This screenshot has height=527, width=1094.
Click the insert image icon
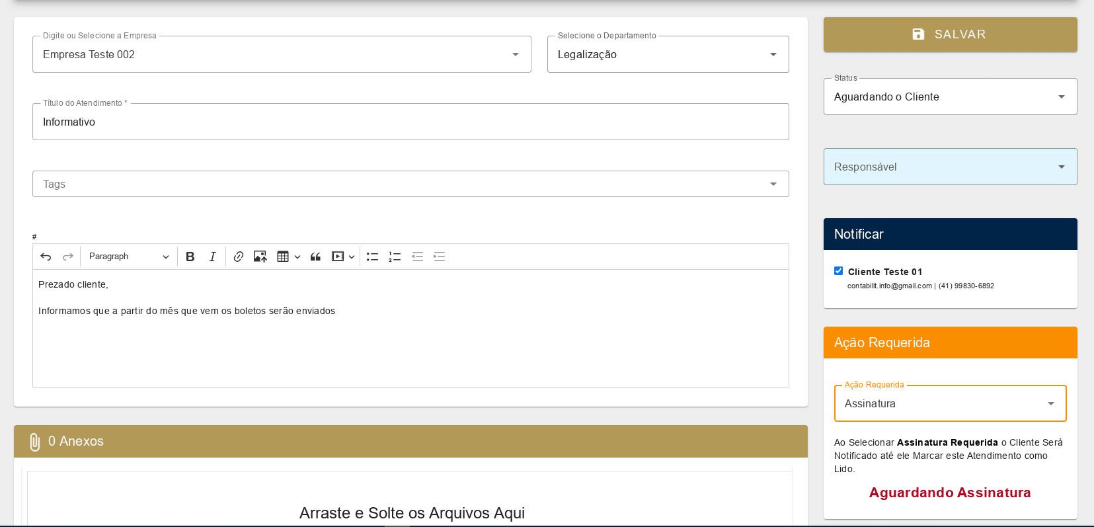tap(260, 257)
